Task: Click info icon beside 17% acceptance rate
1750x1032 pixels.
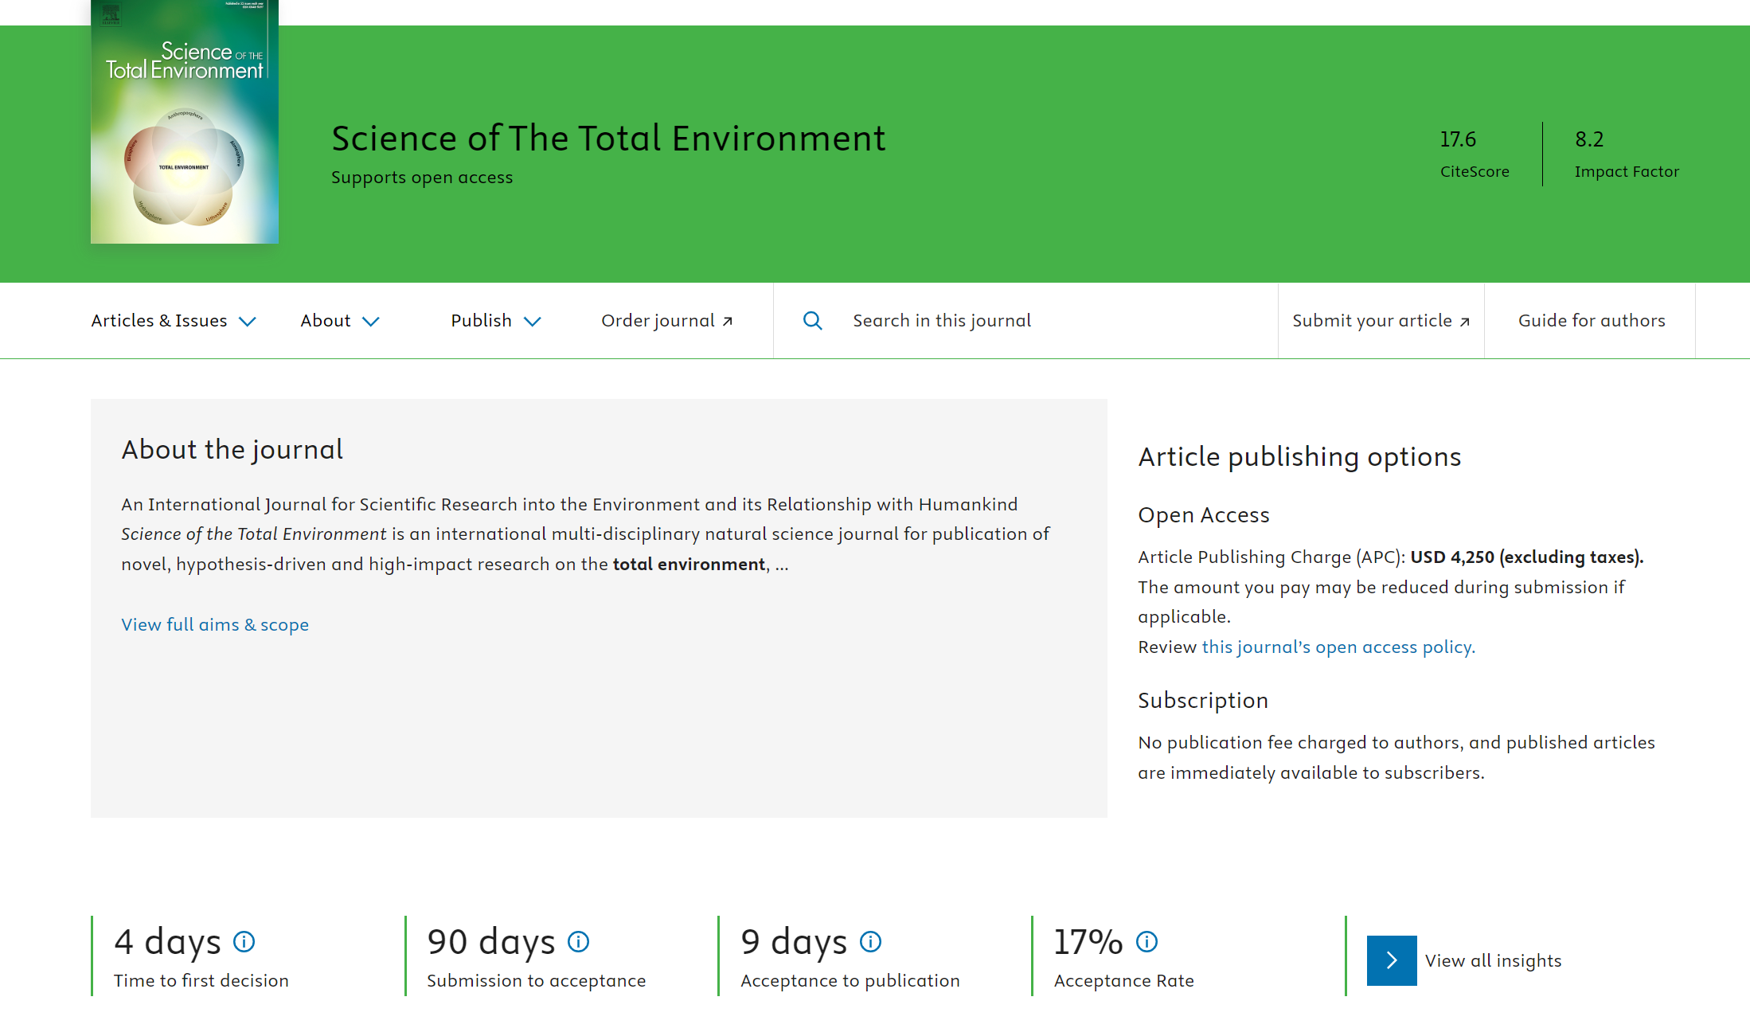Action: tap(1146, 942)
